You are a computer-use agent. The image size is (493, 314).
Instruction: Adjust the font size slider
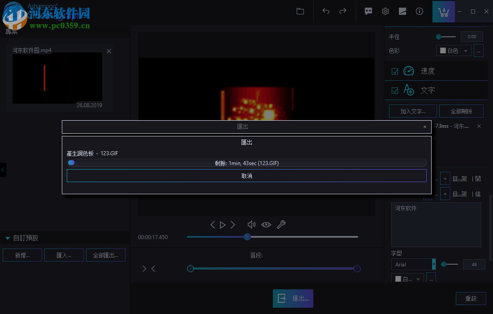click(x=449, y=264)
